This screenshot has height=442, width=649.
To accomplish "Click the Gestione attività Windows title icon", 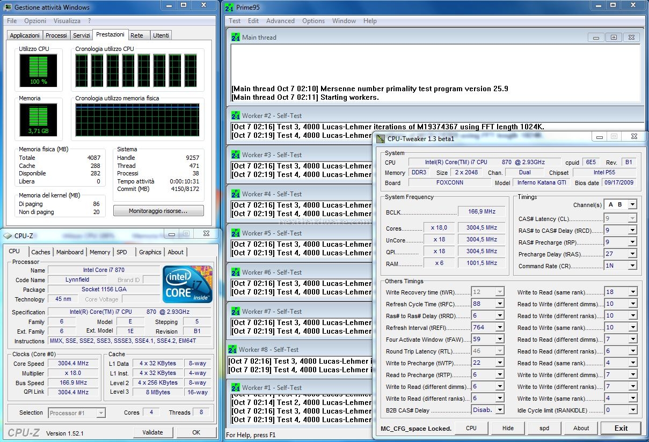I will click(x=8, y=8).
